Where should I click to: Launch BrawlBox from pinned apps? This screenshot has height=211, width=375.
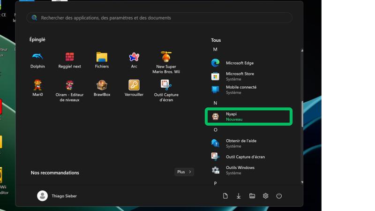coord(102,88)
